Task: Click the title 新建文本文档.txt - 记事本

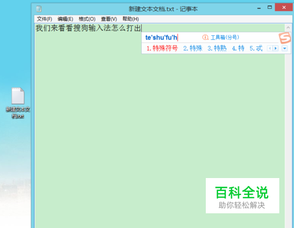Action: (163, 9)
